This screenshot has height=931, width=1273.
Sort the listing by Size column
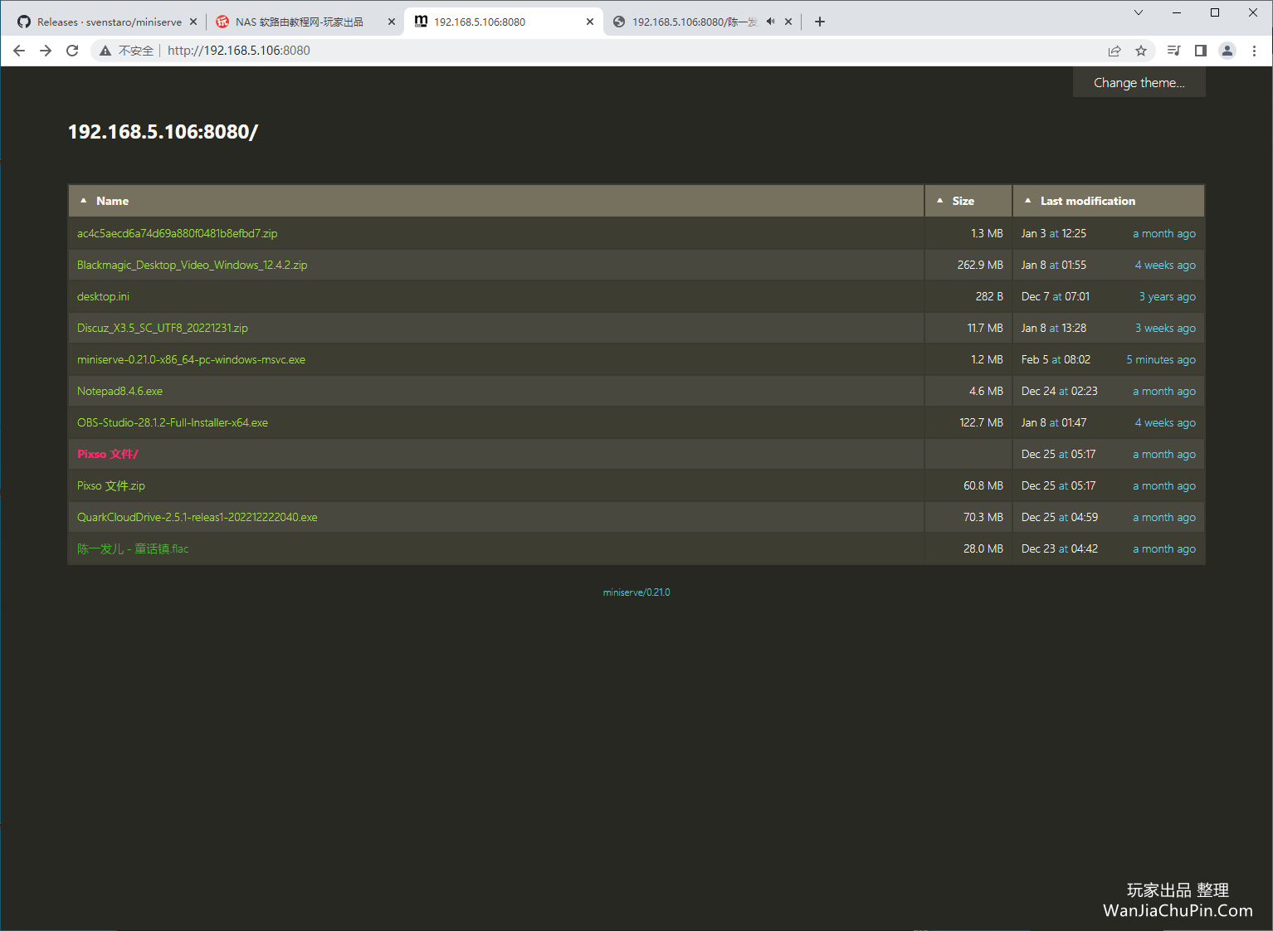[x=963, y=201]
